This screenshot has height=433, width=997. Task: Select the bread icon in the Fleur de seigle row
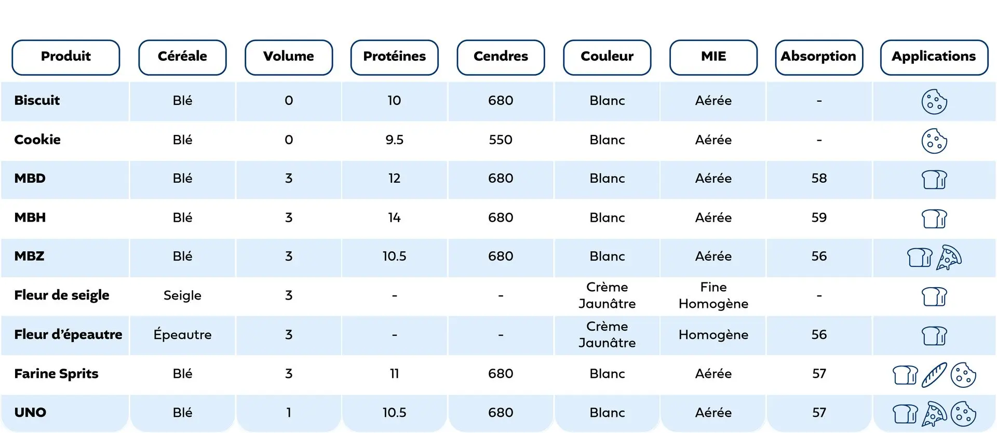click(x=934, y=296)
